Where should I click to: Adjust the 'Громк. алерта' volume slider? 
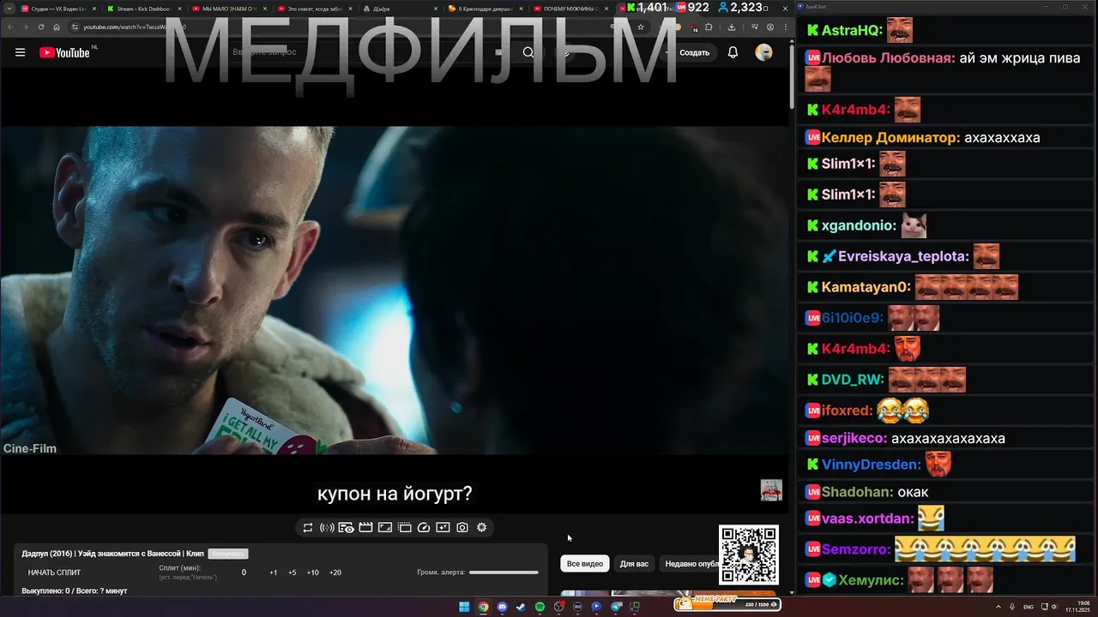504,572
